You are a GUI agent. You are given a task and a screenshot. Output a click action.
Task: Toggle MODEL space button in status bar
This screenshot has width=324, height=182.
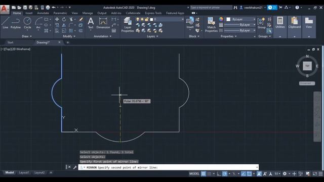[x=194, y=174]
